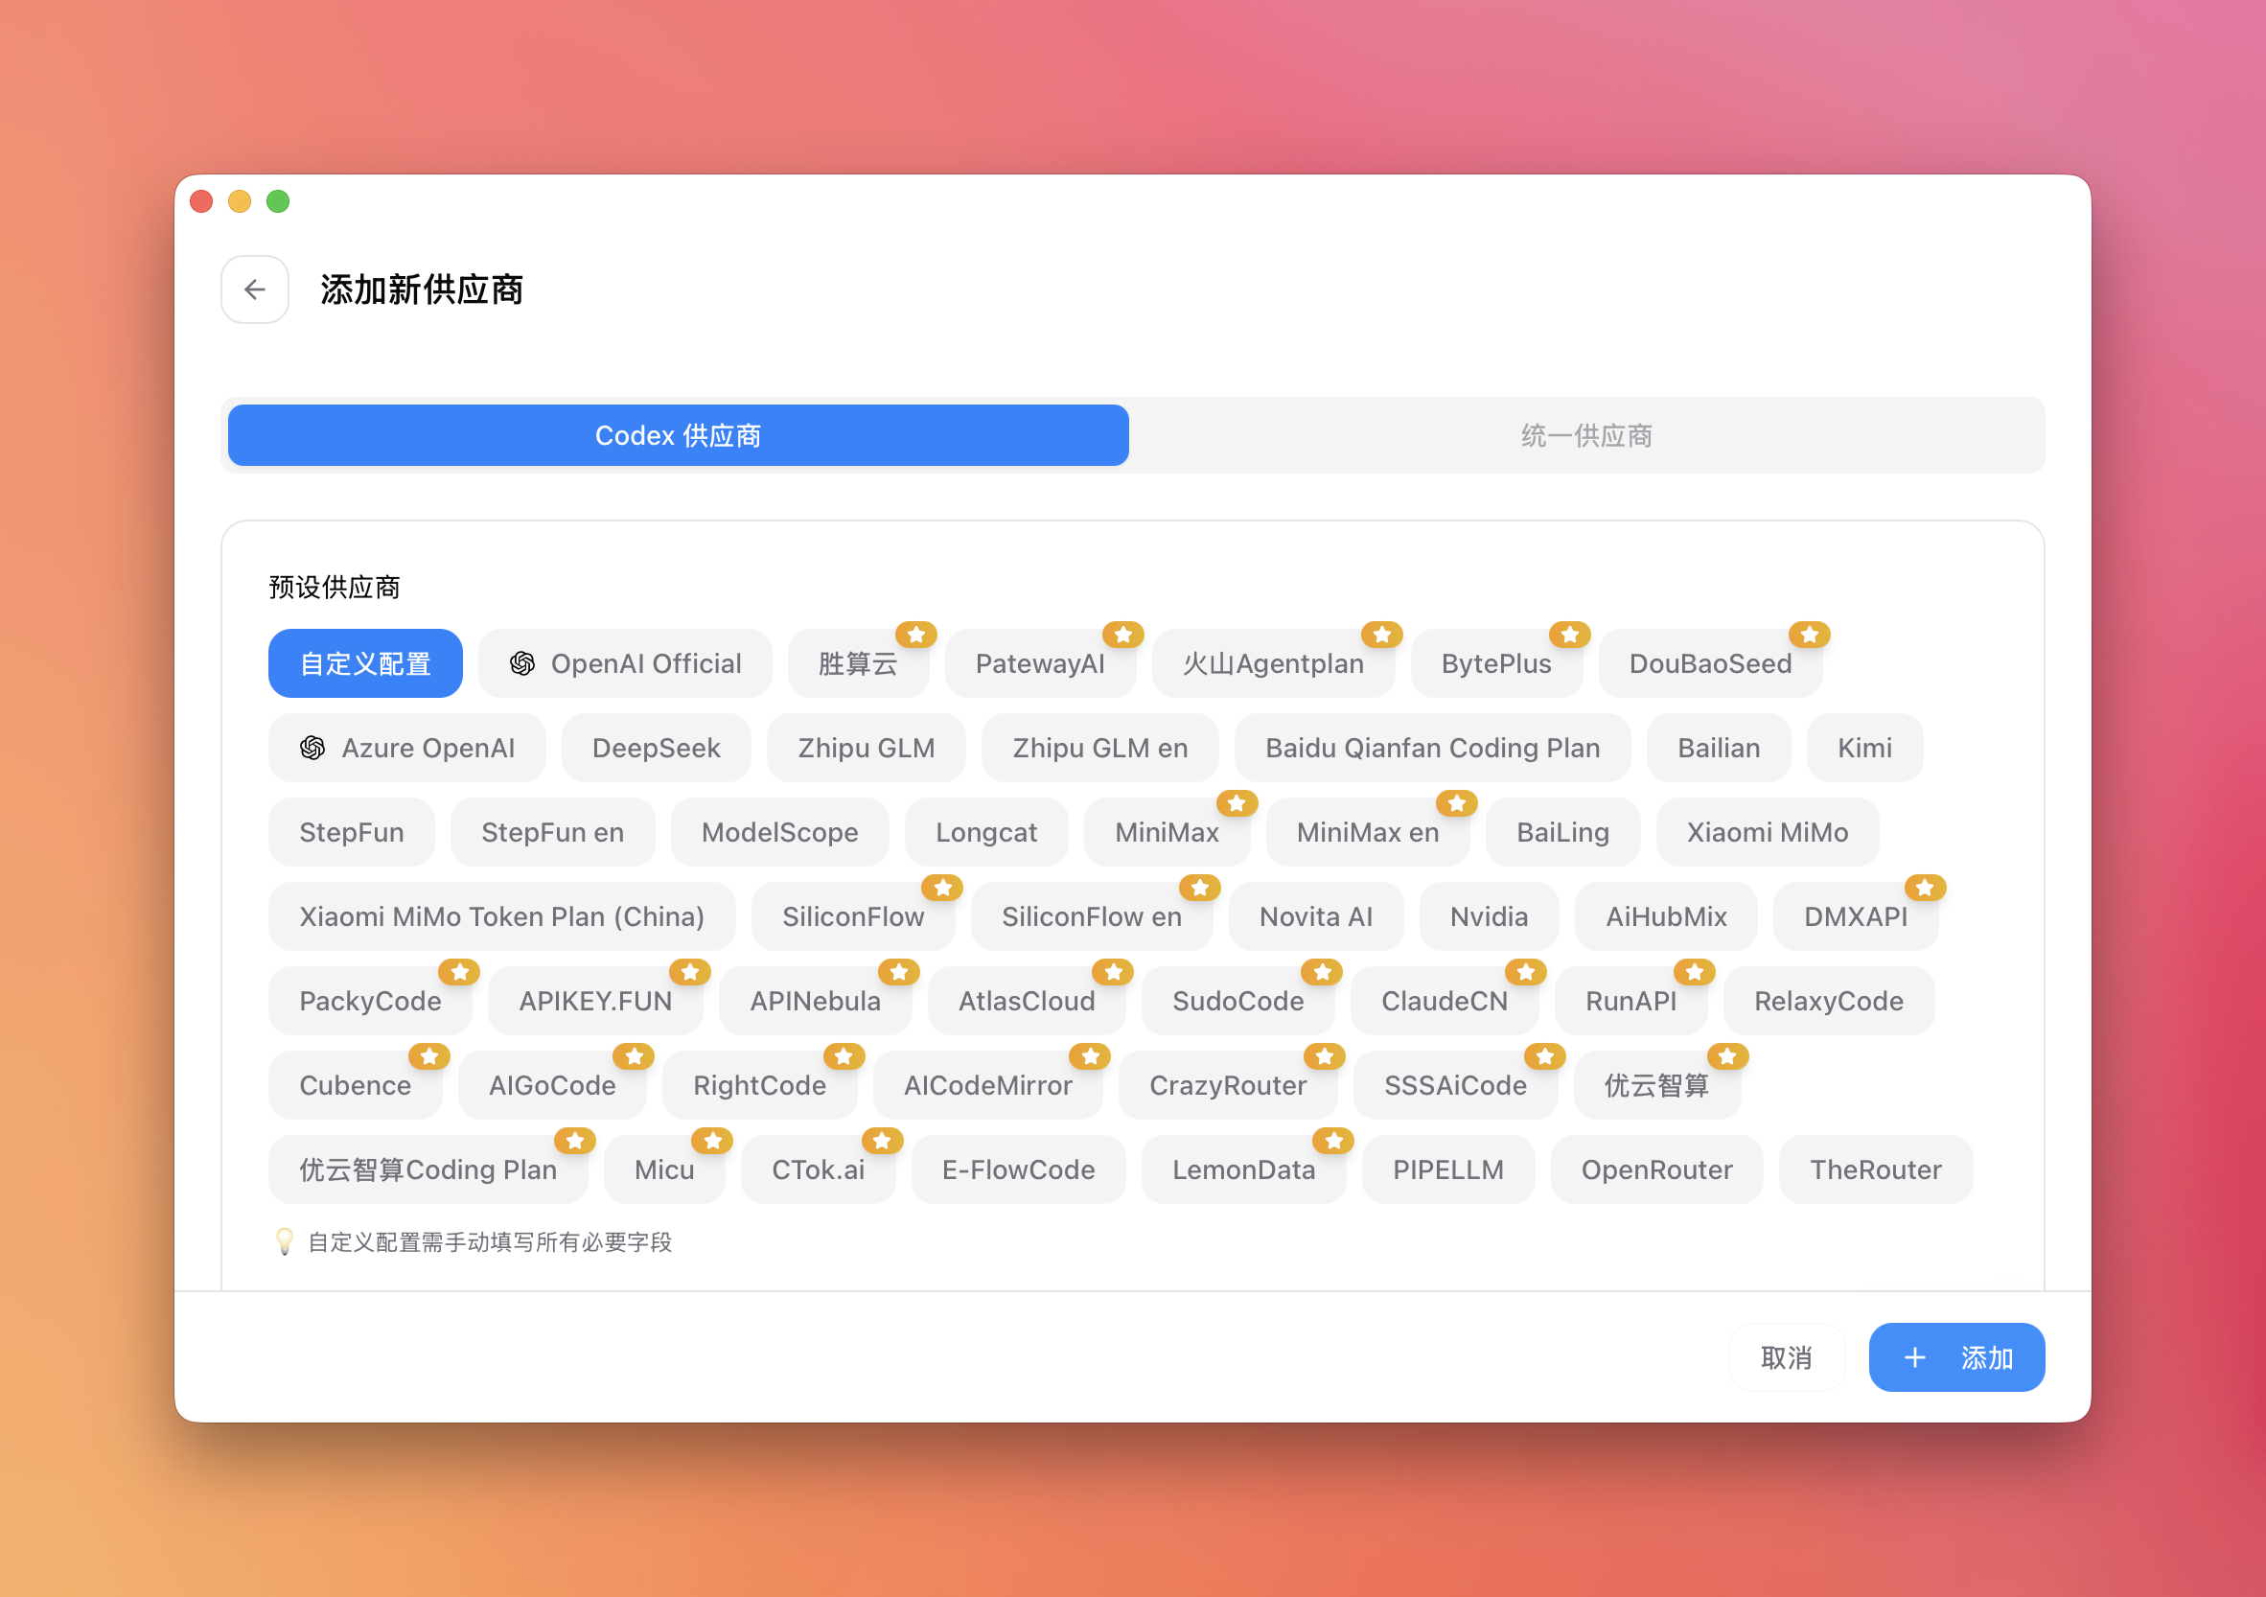Screen dimensions: 2266x1597
Task: Click the star badge on MiniMax
Action: coord(1237,803)
